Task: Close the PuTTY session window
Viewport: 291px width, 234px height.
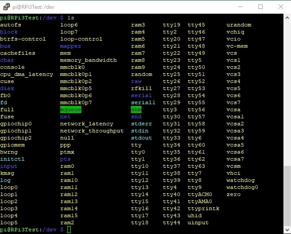Action: coord(281,7)
